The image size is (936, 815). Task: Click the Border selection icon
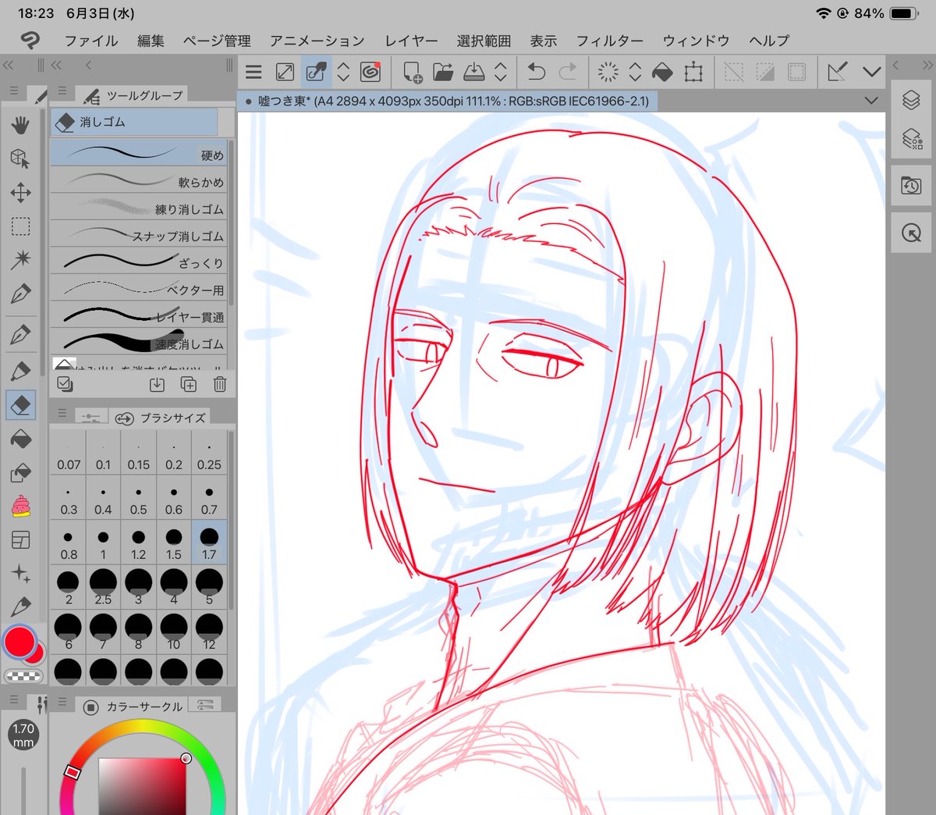(796, 73)
